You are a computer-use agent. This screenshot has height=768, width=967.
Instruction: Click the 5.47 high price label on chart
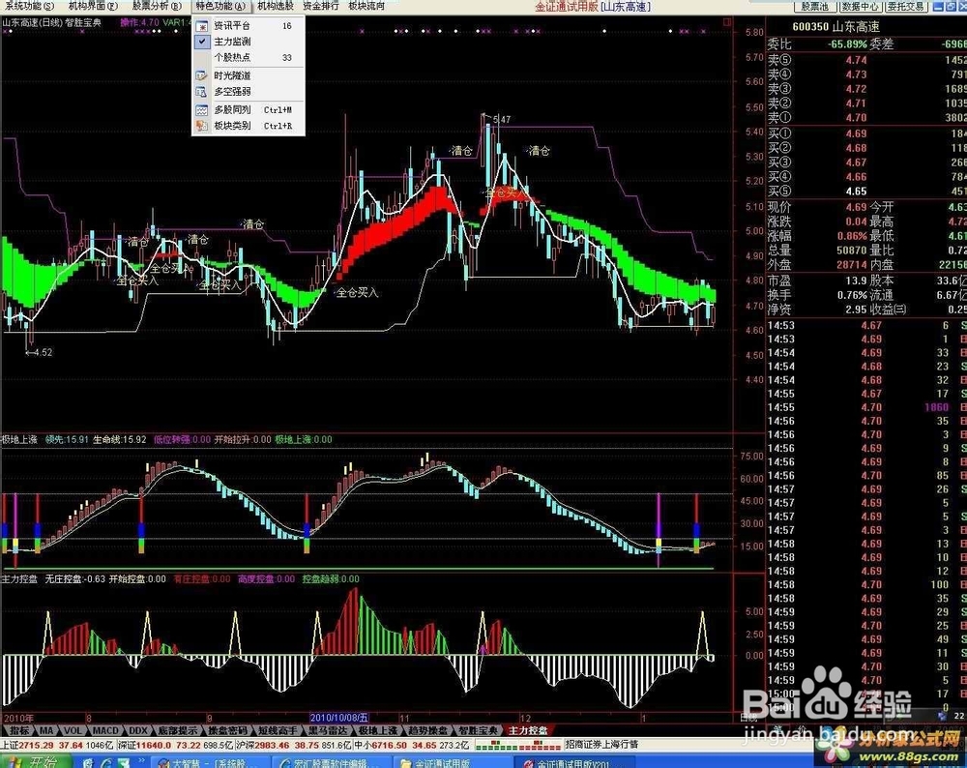pyautogui.click(x=502, y=119)
